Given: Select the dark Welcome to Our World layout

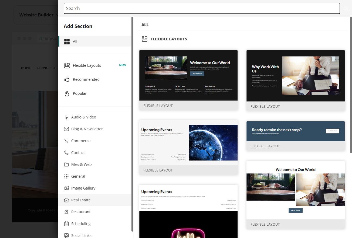Looking at the screenshot, I should (188, 80).
